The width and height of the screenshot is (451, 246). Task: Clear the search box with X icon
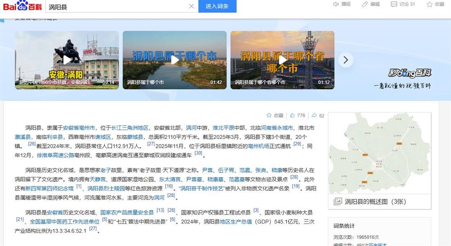191,6
